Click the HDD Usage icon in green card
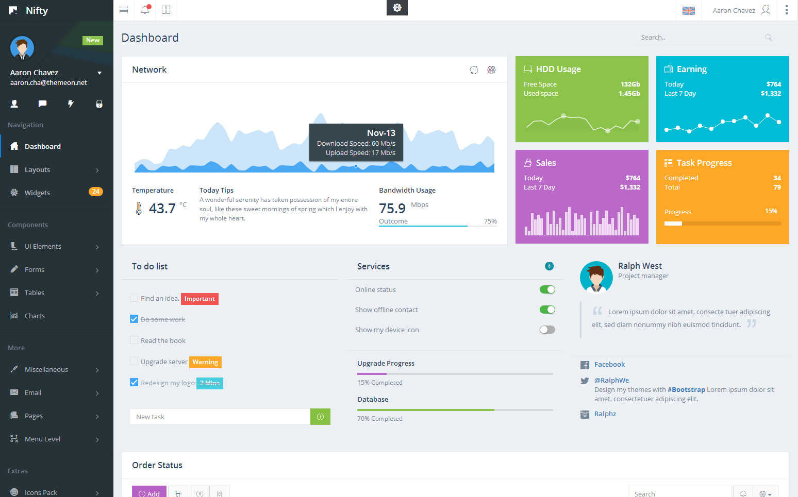 click(x=528, y=69)
